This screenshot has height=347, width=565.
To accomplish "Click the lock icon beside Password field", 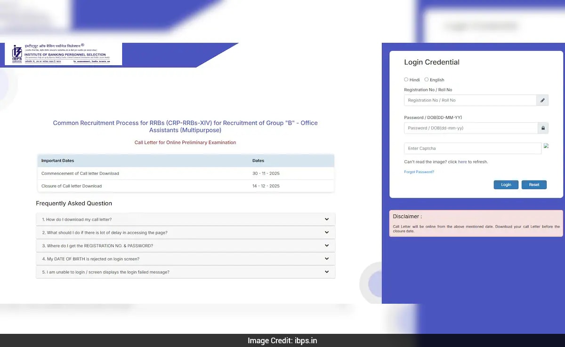I will (542, 128).
